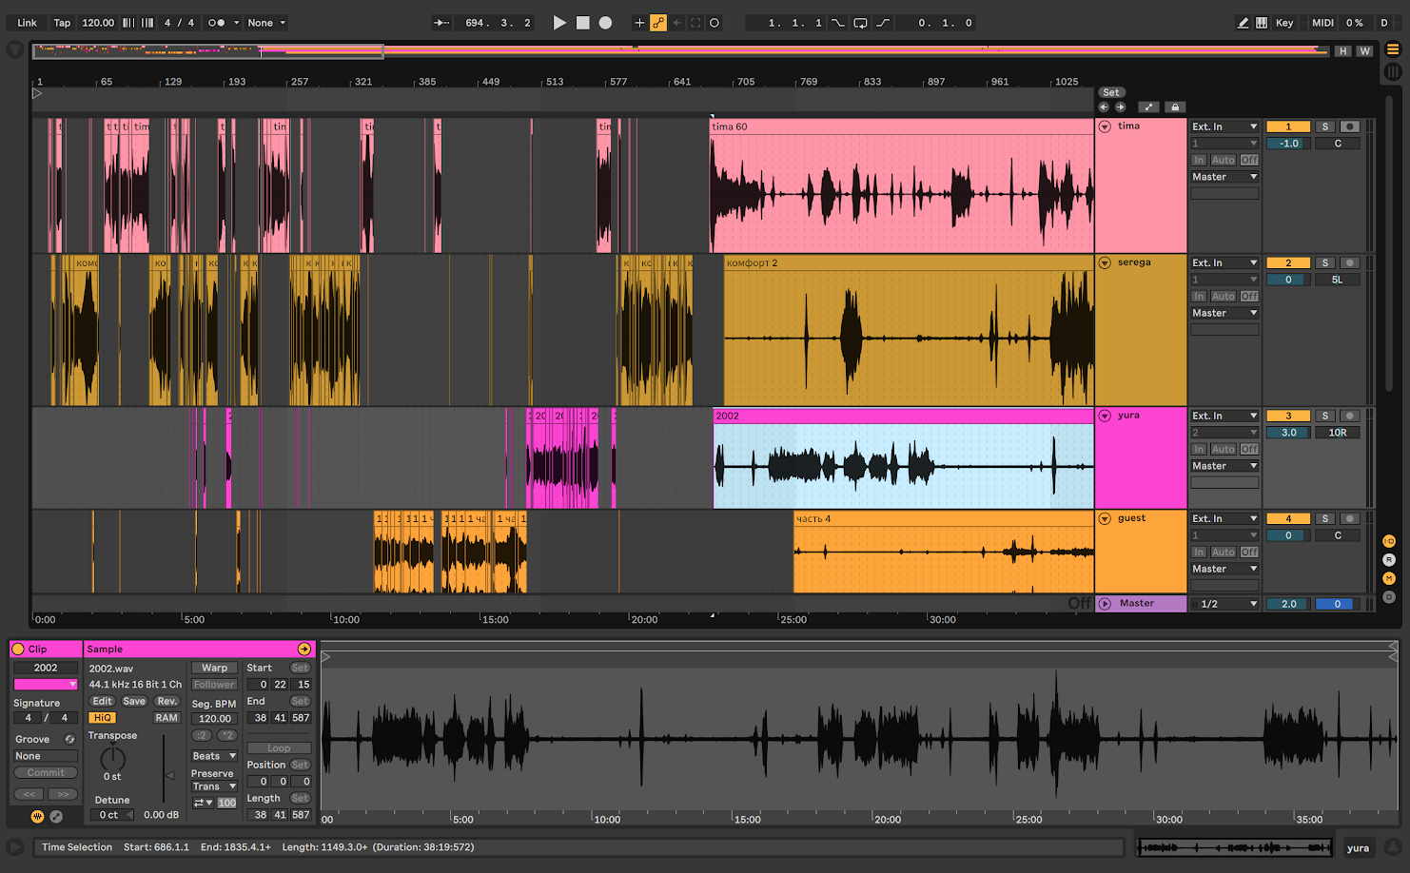This screenshot has width=1410, height=873.
Task: Set guest track monitor to Off
Action: coord(1249,552)
